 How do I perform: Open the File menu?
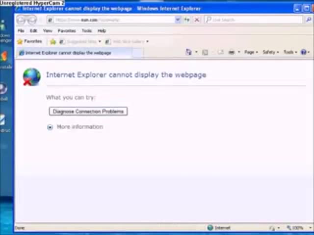[21, 31]
